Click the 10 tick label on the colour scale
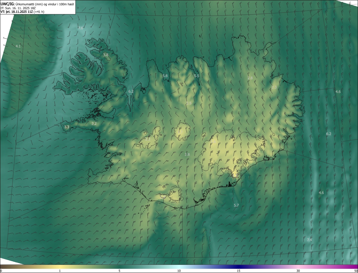 [x=179, y=271]
